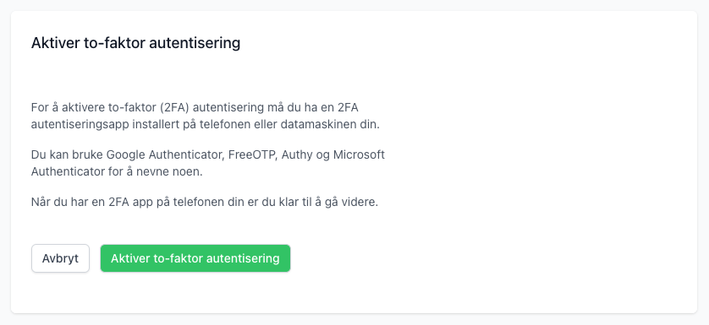Cancel with the Avbryt button
The width and height of the screenshot is (709, 325).
pyautogui.click(x=60, y=258)
